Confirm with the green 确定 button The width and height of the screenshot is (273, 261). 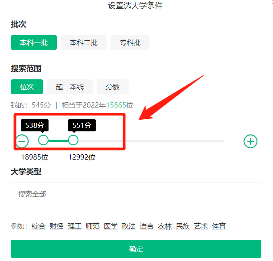(x=136, y=249)
